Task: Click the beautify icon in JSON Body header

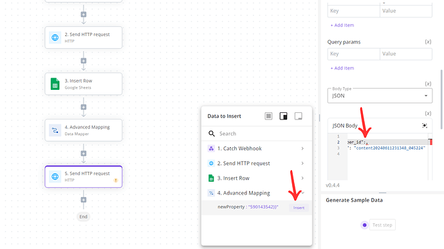Action: pos(425,126)
